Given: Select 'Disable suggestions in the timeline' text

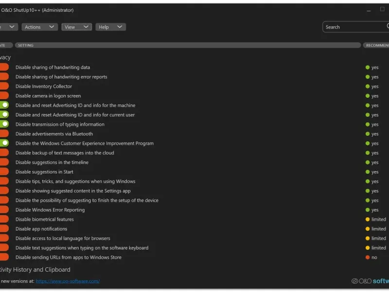Looking at the screenshot, I should pos(52,162).
